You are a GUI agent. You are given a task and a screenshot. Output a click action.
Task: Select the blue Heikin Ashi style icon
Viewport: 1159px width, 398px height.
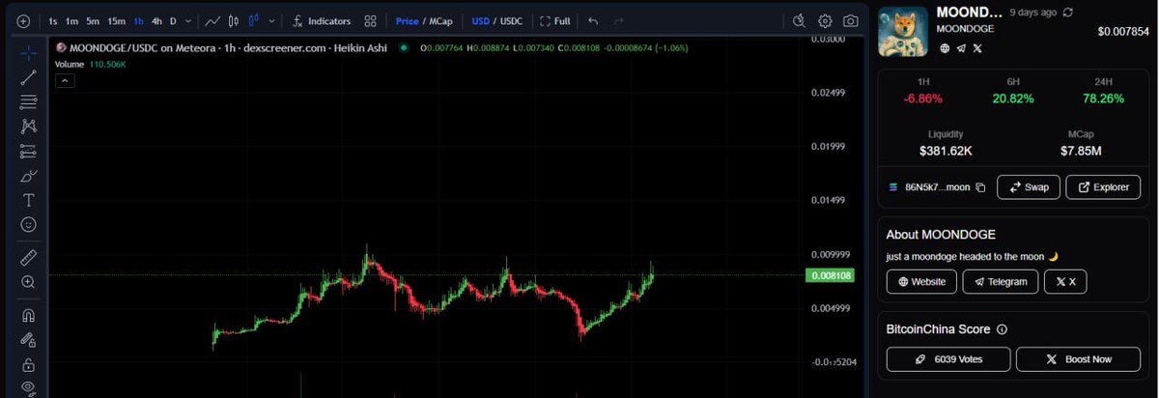pyautogui.click(x=254, y=20)
